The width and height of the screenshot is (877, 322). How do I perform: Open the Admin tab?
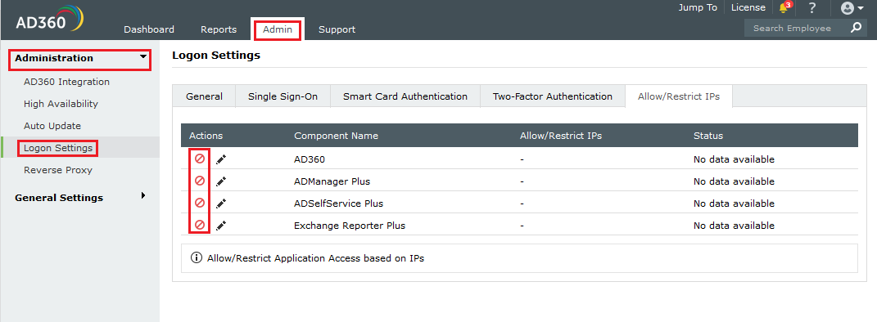click(278, 29)
